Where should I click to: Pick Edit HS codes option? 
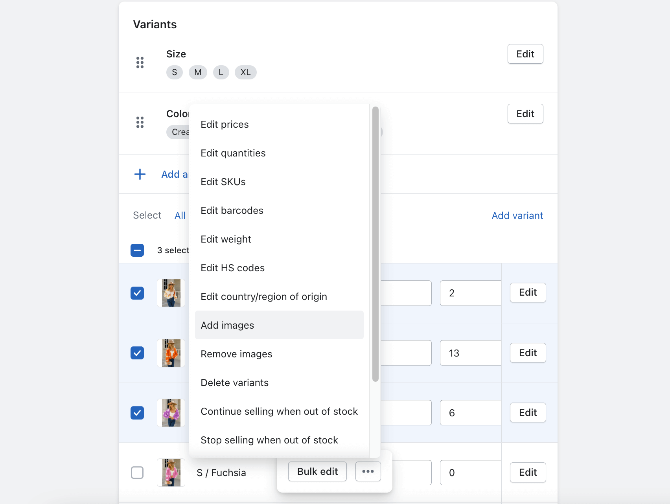279,268
